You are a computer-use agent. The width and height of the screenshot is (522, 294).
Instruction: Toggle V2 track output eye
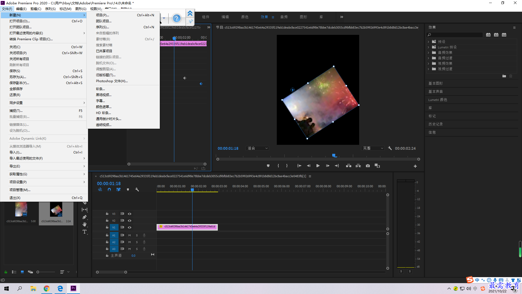(x=130, y=220)
